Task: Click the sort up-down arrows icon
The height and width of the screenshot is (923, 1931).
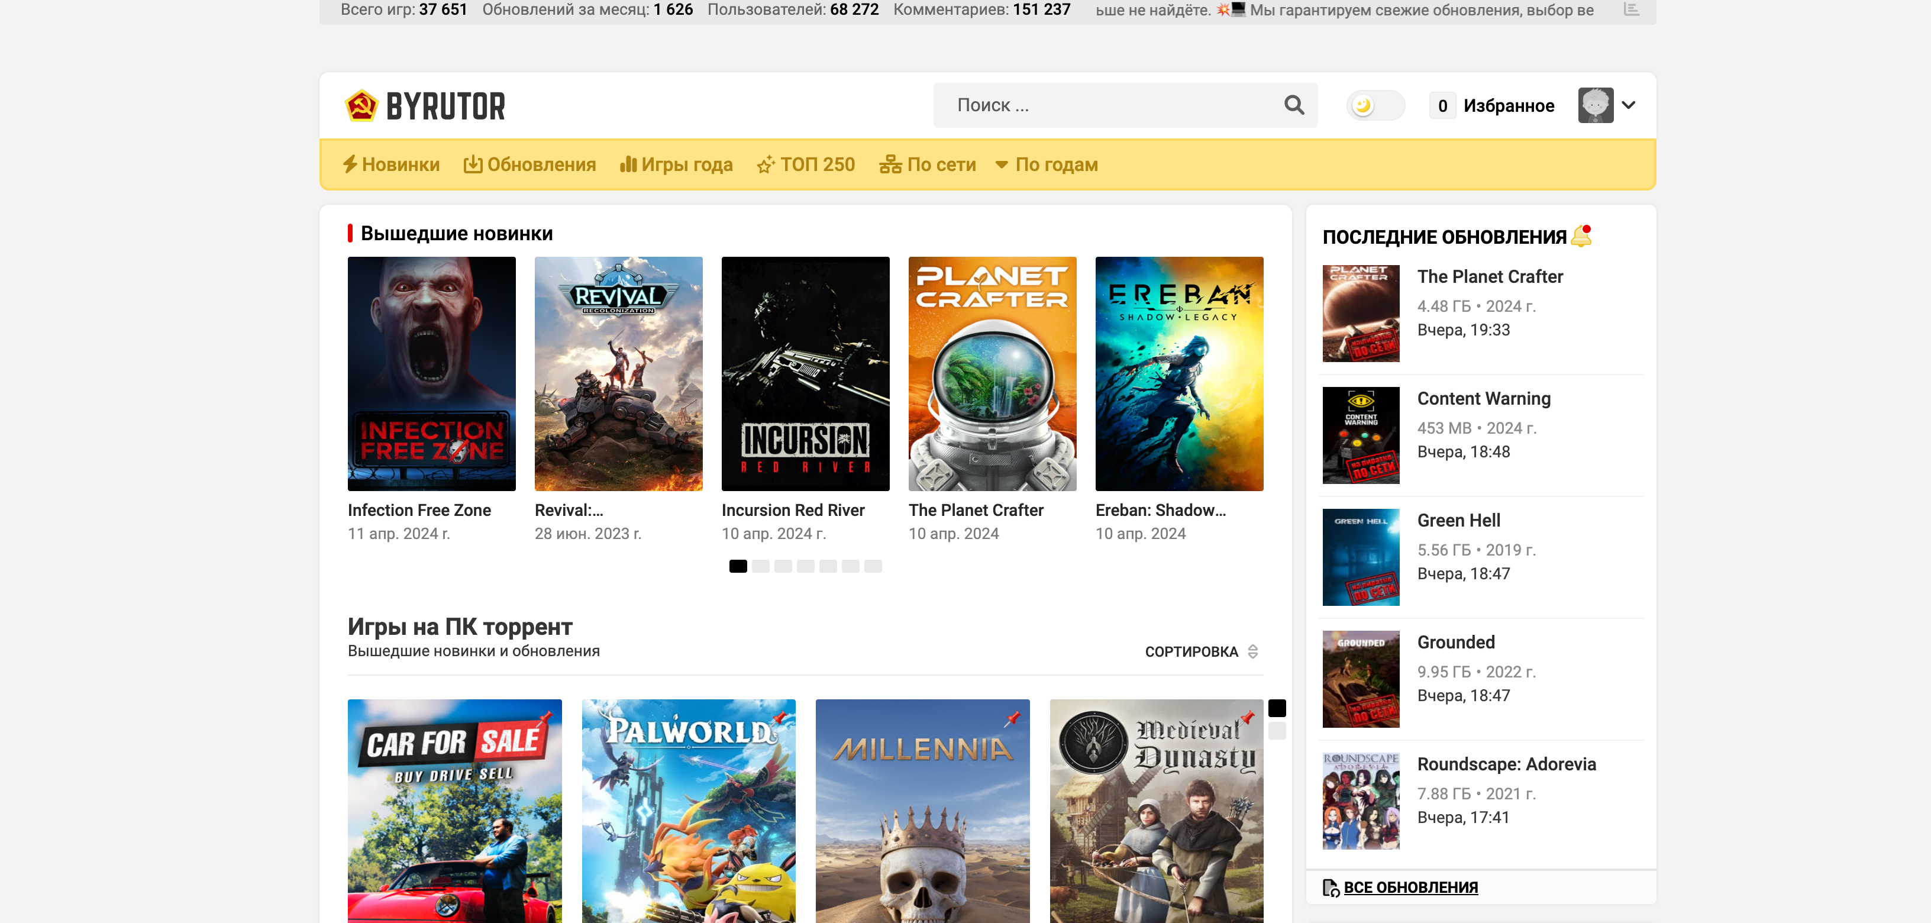Action: (1252, 651)
